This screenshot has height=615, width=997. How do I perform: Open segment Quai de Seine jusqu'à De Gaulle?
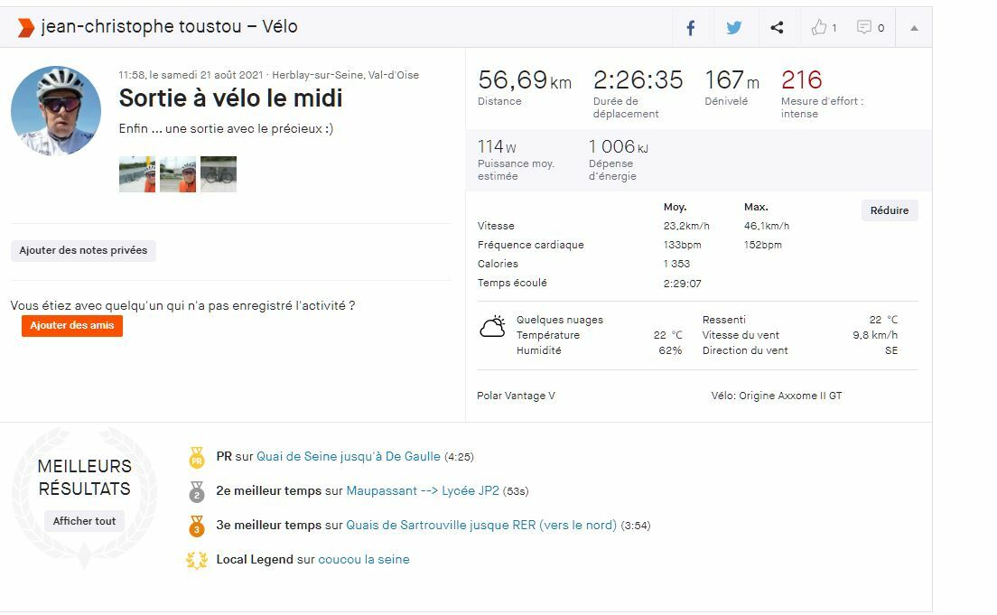point(349,457)
